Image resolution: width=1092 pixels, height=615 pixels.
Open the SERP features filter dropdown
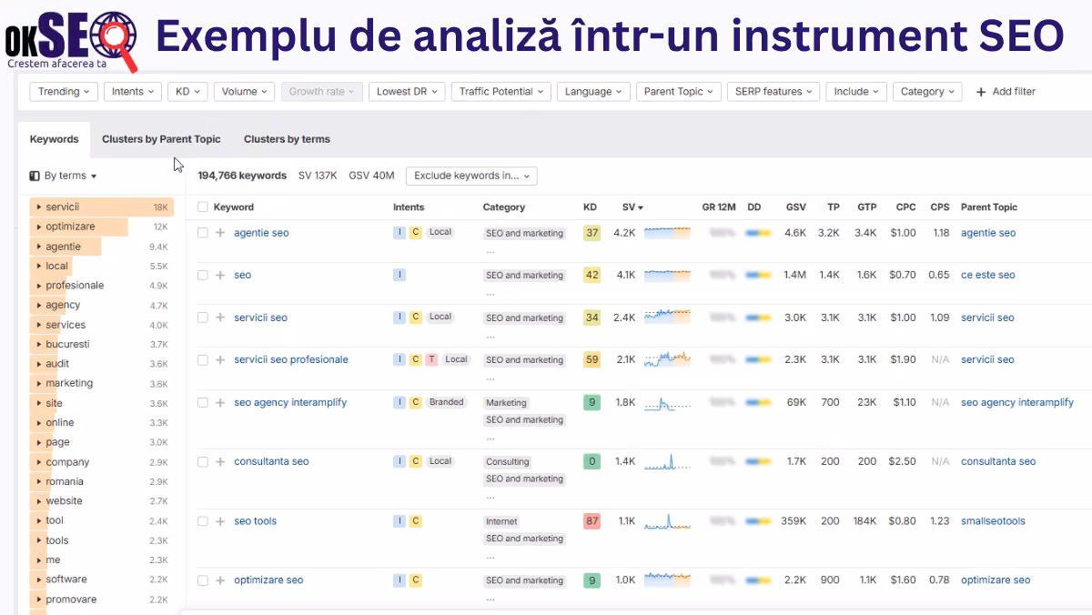[773, 92]
